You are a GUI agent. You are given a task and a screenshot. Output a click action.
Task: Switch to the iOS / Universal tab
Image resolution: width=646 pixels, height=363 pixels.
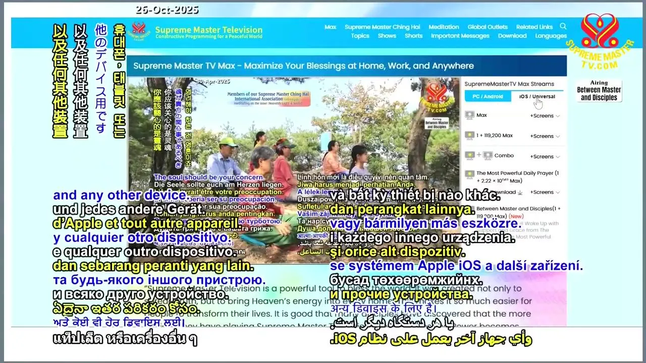pyautogui.click(x=537, y=96)
